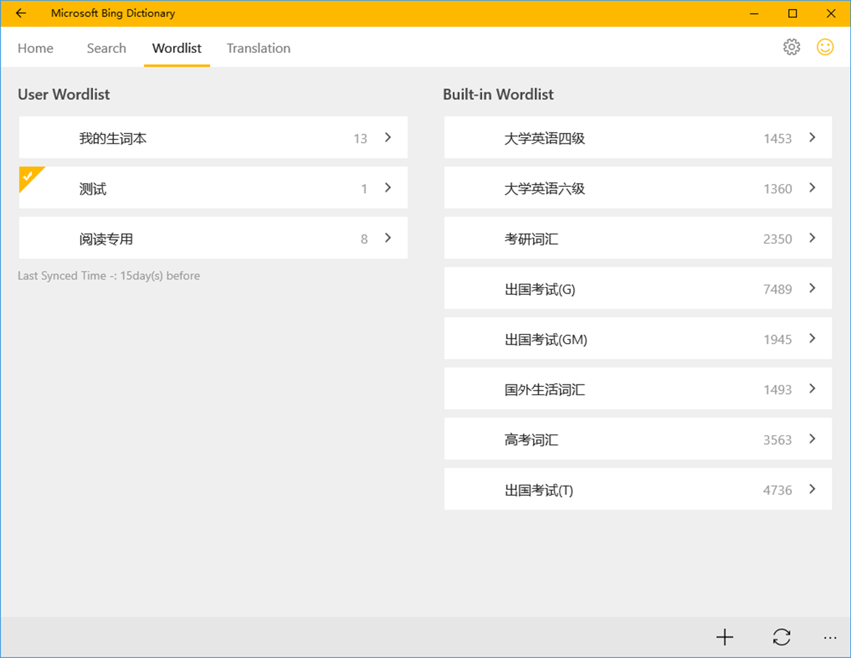Open the Settings gear icon
This screenshot has width=851, height=658.
click(791, 46)
